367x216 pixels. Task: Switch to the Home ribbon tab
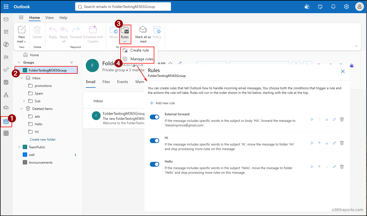(x=35, y=18)
